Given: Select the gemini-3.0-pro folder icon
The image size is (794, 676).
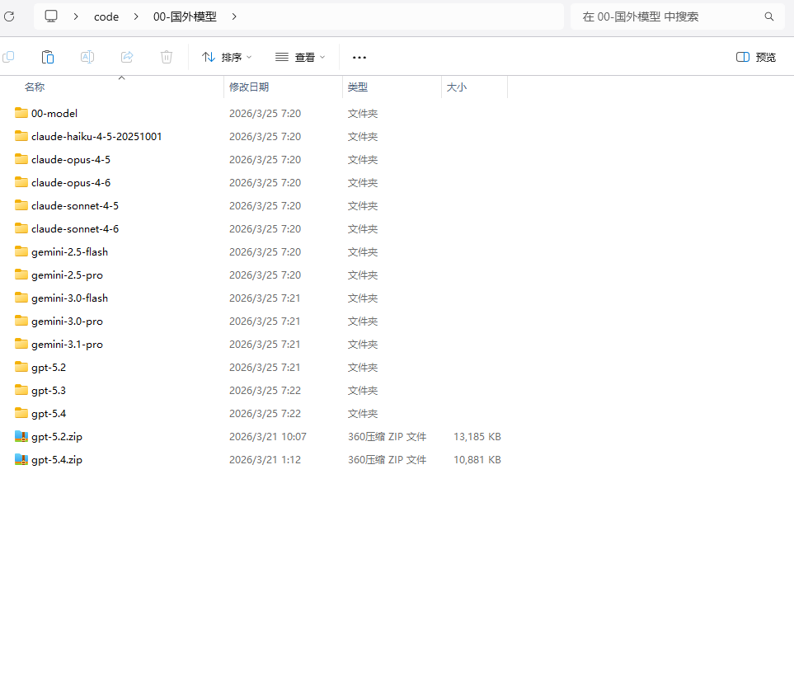Looking at the screenshot, I should [21, 321].
